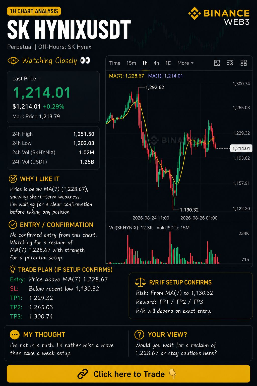
Task: Click the TP1: 1,229.32 line
Action: (x=31, y=298)
